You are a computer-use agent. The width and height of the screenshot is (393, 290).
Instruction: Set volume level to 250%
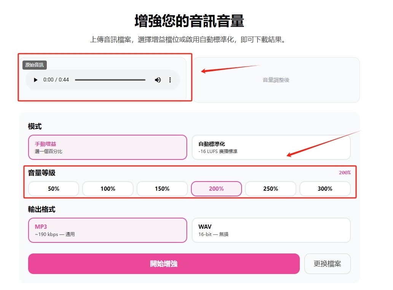(x=271, y=189)
